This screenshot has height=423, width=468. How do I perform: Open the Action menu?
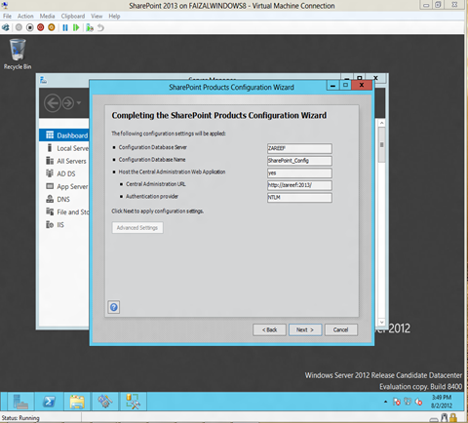pyautogui.click(x=25, y=17)
